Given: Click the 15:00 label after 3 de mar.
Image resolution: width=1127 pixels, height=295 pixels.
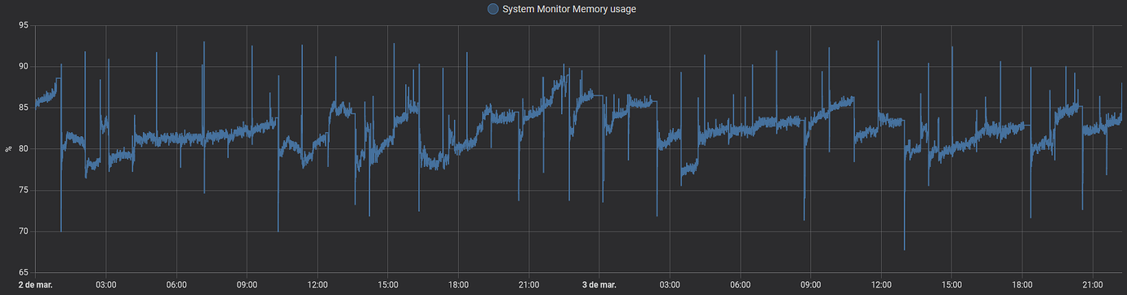Looking at the screenshot, I should (951, 284).
